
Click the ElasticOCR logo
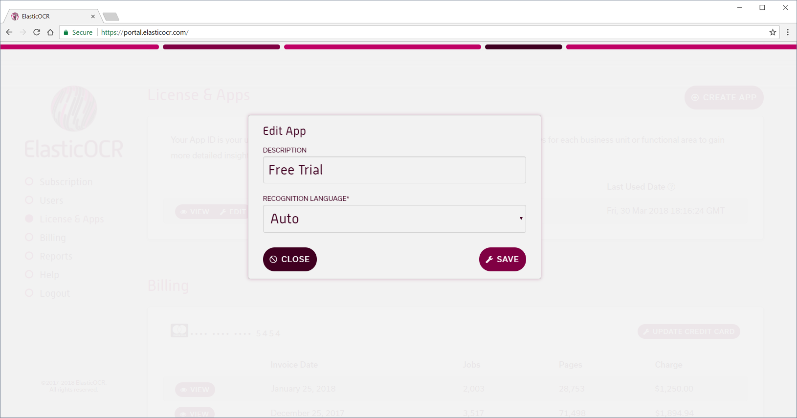click(x=74, y=122)
